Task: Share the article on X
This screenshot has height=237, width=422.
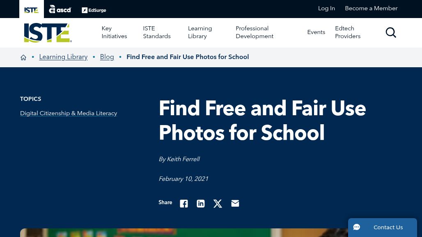Action: 218,203
